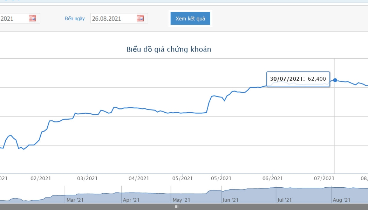The width and height of the screenshot is (368, 221).
Task: Click the highlighted 30/07/2021 data point
Action: [x=335, y=80]
